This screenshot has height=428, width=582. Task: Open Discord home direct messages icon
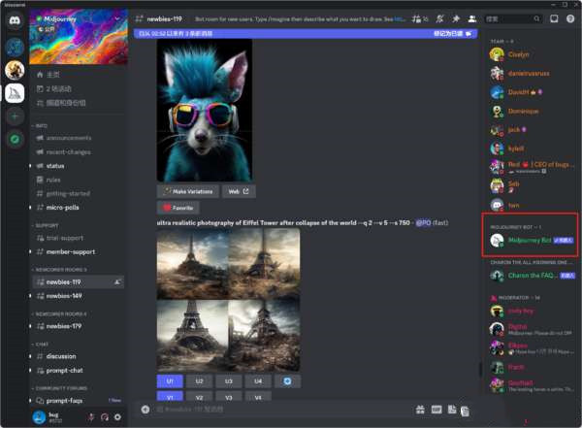(15, 20)
